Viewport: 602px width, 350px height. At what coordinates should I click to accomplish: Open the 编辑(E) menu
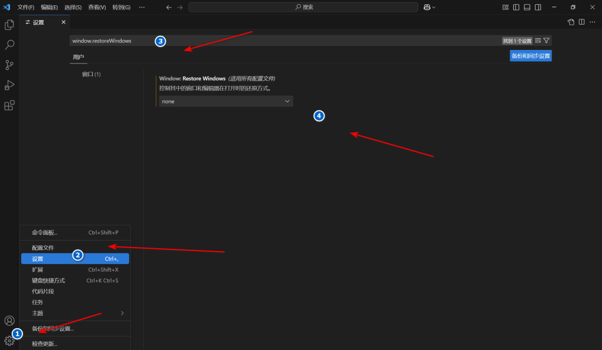click(49, 7)
